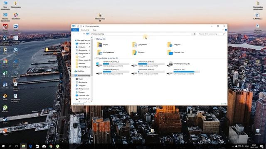
Task: Switch to details view in status bar
Action: coord(222,104)
